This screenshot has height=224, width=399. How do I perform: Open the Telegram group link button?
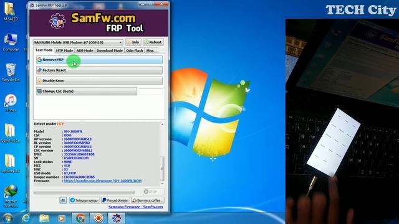84,200
